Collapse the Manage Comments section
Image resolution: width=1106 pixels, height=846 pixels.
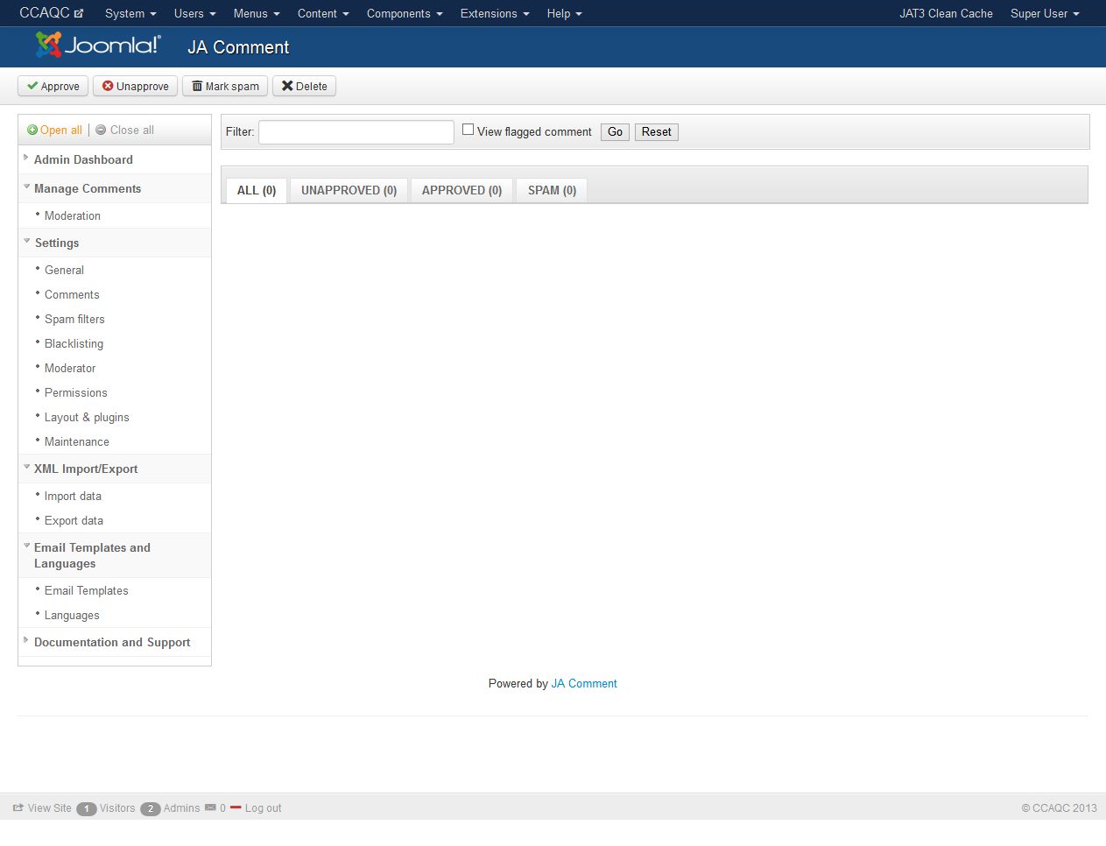click(x=115, y=188)
